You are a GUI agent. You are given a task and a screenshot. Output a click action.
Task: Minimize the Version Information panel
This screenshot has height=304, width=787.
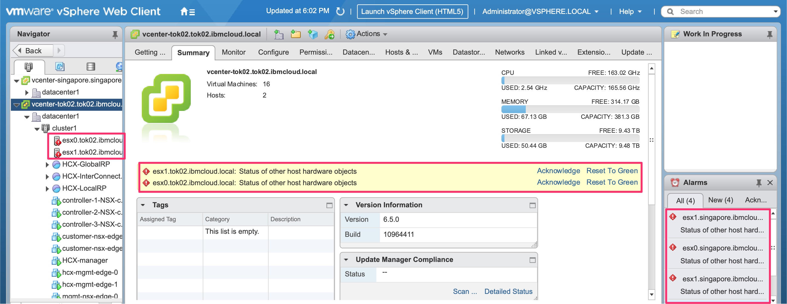coord(532,205)
